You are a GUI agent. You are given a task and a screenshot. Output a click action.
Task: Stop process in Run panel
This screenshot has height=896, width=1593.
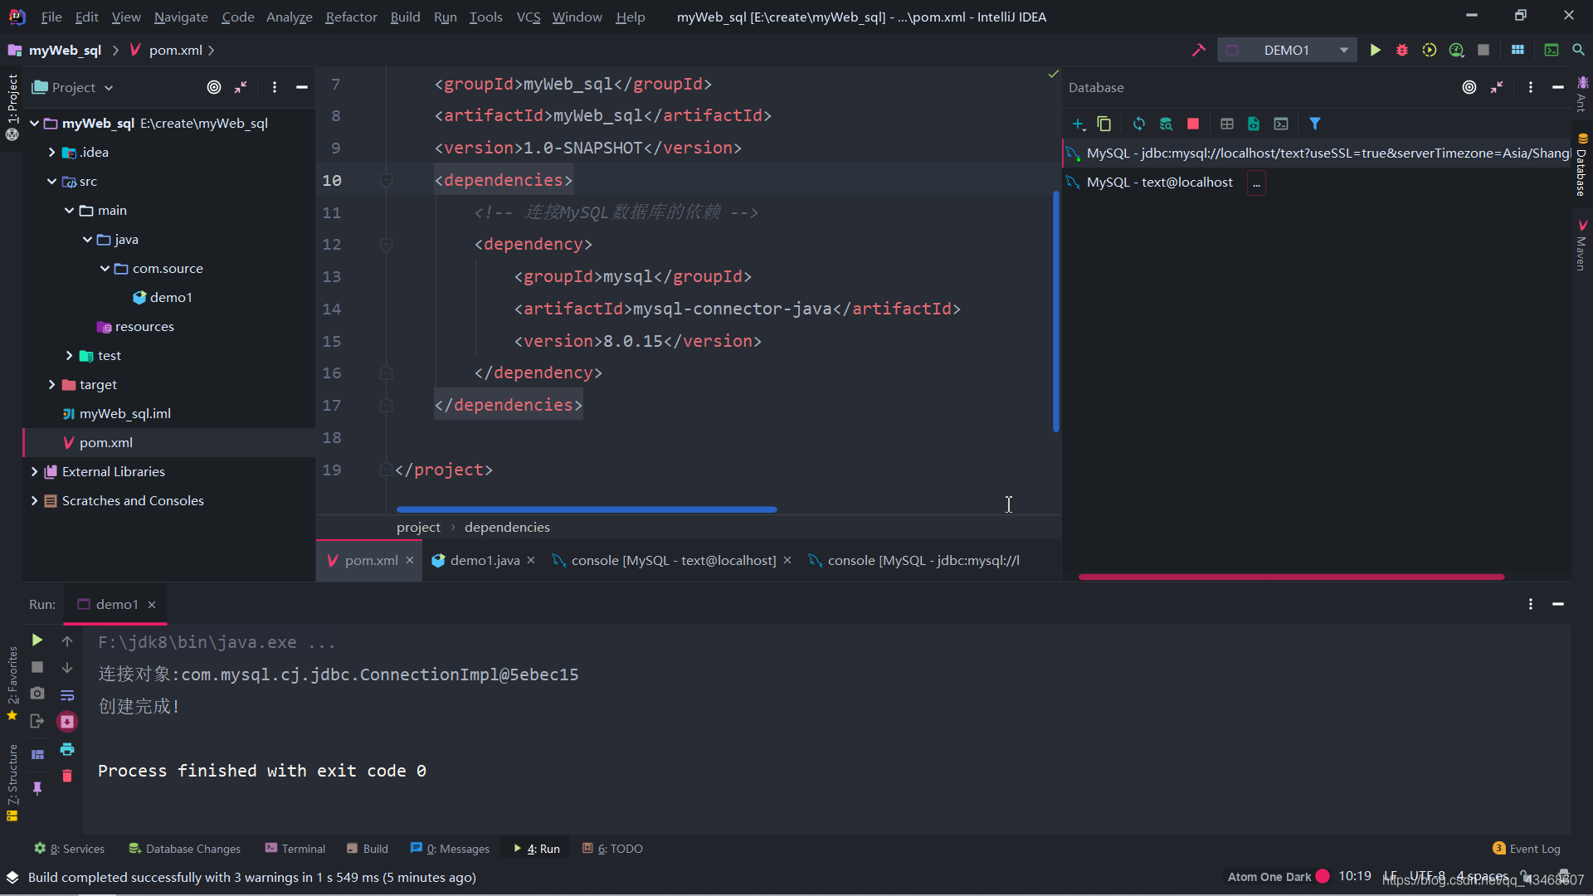click(37, 667)
